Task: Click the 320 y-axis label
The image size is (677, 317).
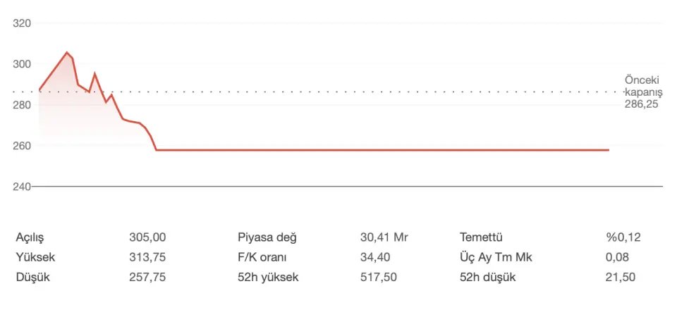Action: [23, 23]
